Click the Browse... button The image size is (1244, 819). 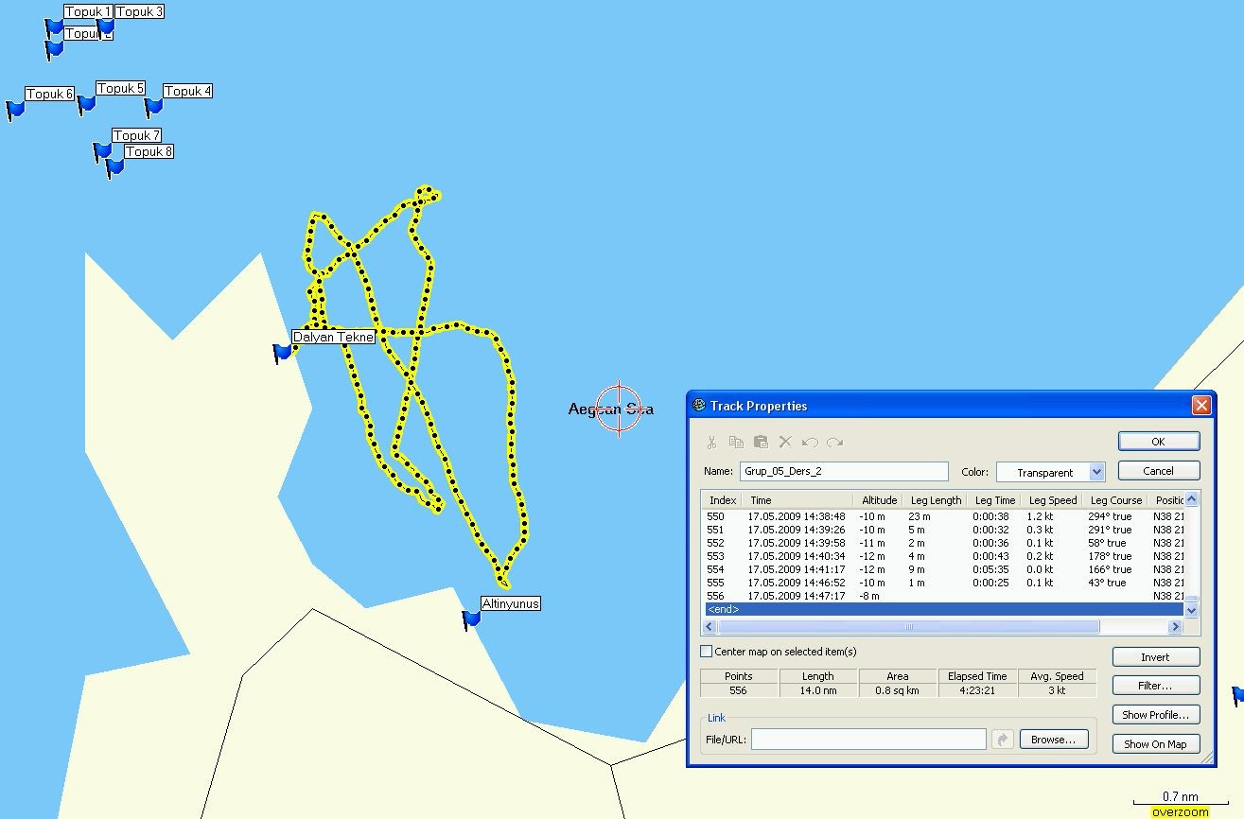tap(1054, 740)
